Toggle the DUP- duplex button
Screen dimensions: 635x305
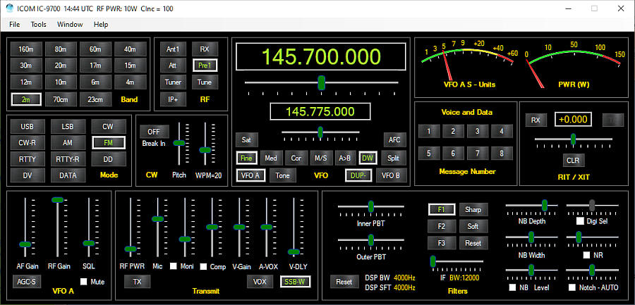pyautogui.click(x=358, y=176)
